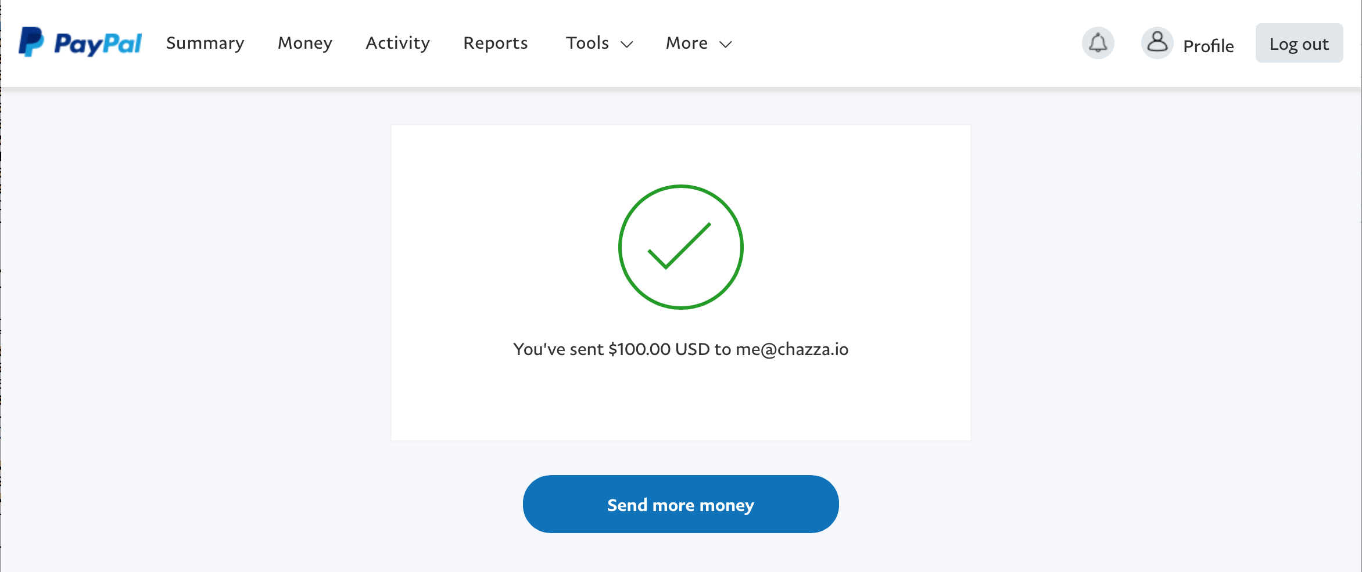Open the notifications bell
The image size is (1362, 572).
click(1098, 43)
